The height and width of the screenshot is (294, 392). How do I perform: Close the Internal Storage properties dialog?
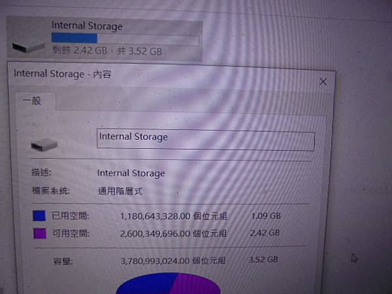[x=323, y=82]
